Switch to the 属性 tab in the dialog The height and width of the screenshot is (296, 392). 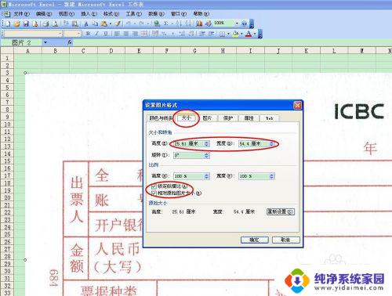point(249,118)
